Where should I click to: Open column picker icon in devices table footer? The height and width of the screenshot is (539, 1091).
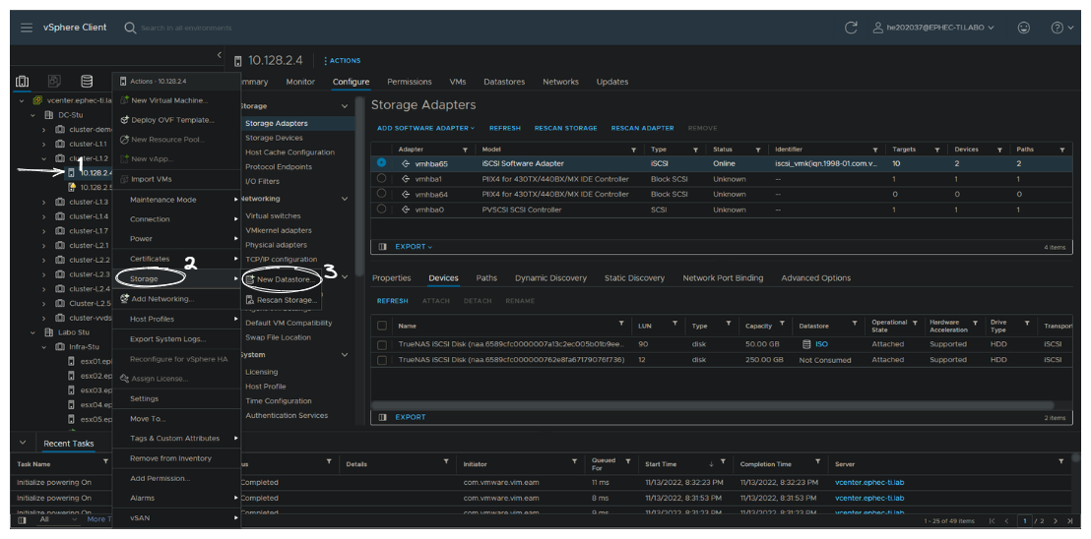pos(382,417)
